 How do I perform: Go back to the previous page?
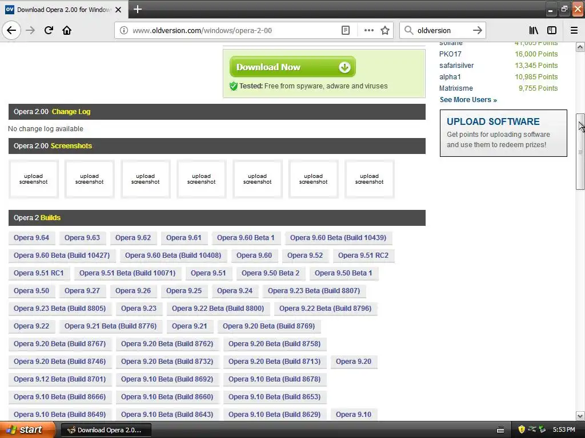click(11, 30)
